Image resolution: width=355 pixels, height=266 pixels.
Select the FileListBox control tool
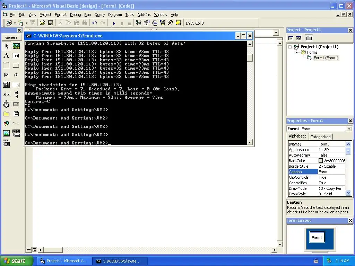(x=16, y=114)
